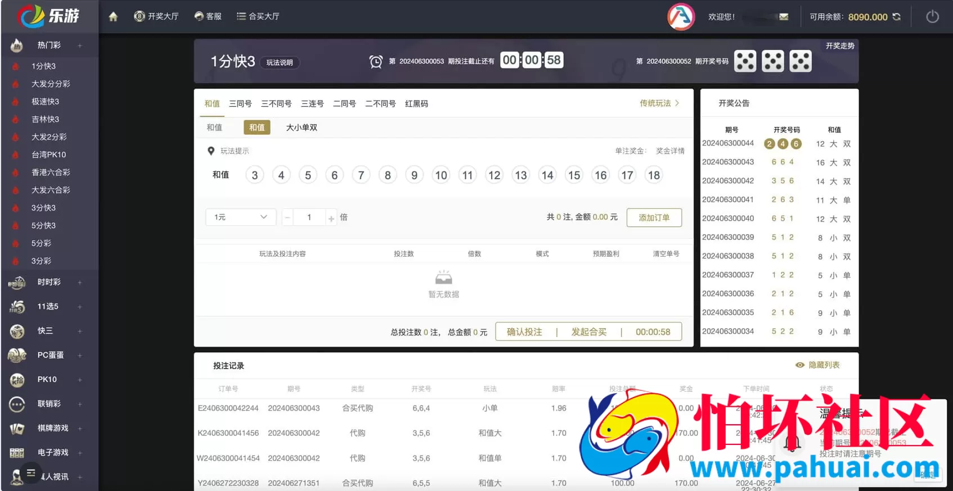Screen dimensions: 953x491
Task: Select 台湾PK10 in the sidebar
Action: 48,154
